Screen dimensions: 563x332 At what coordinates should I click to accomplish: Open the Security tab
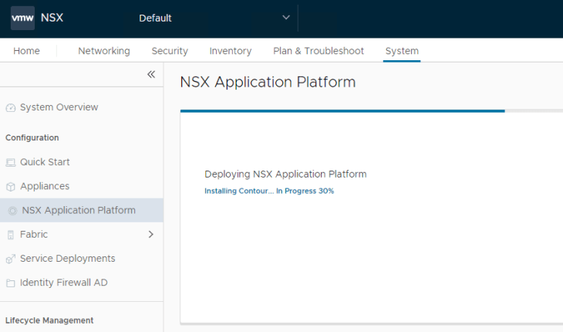pyautogui.click(x=170, y=51)
